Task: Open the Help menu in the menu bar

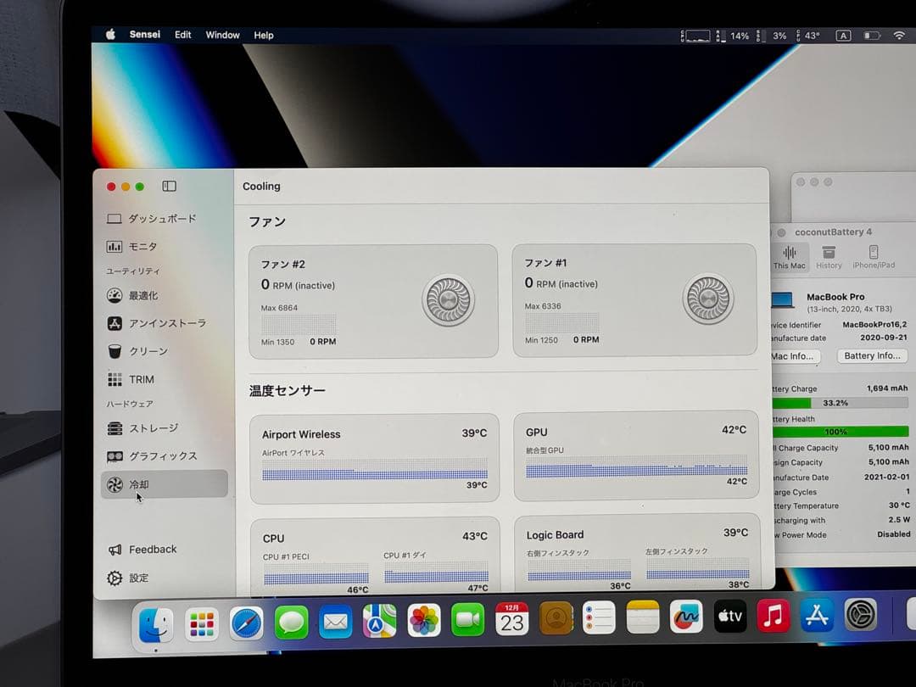Action: (264, 35)
